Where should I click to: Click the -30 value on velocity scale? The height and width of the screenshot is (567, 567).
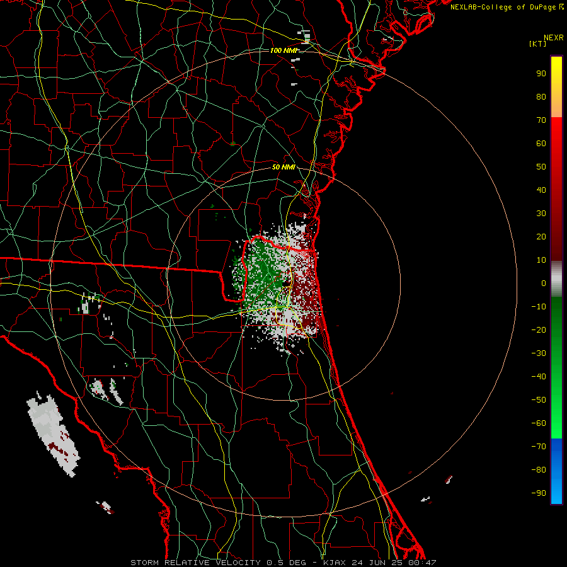(x=539, y=353)
